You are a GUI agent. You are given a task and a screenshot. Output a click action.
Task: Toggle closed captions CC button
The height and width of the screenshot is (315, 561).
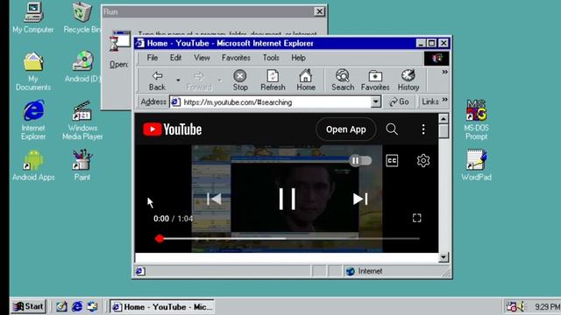(392, 160)
